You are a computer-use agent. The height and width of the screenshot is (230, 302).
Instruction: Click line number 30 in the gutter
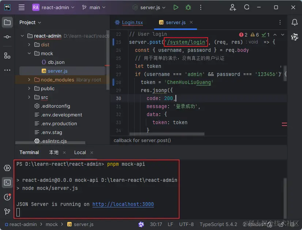click(118, 98)
